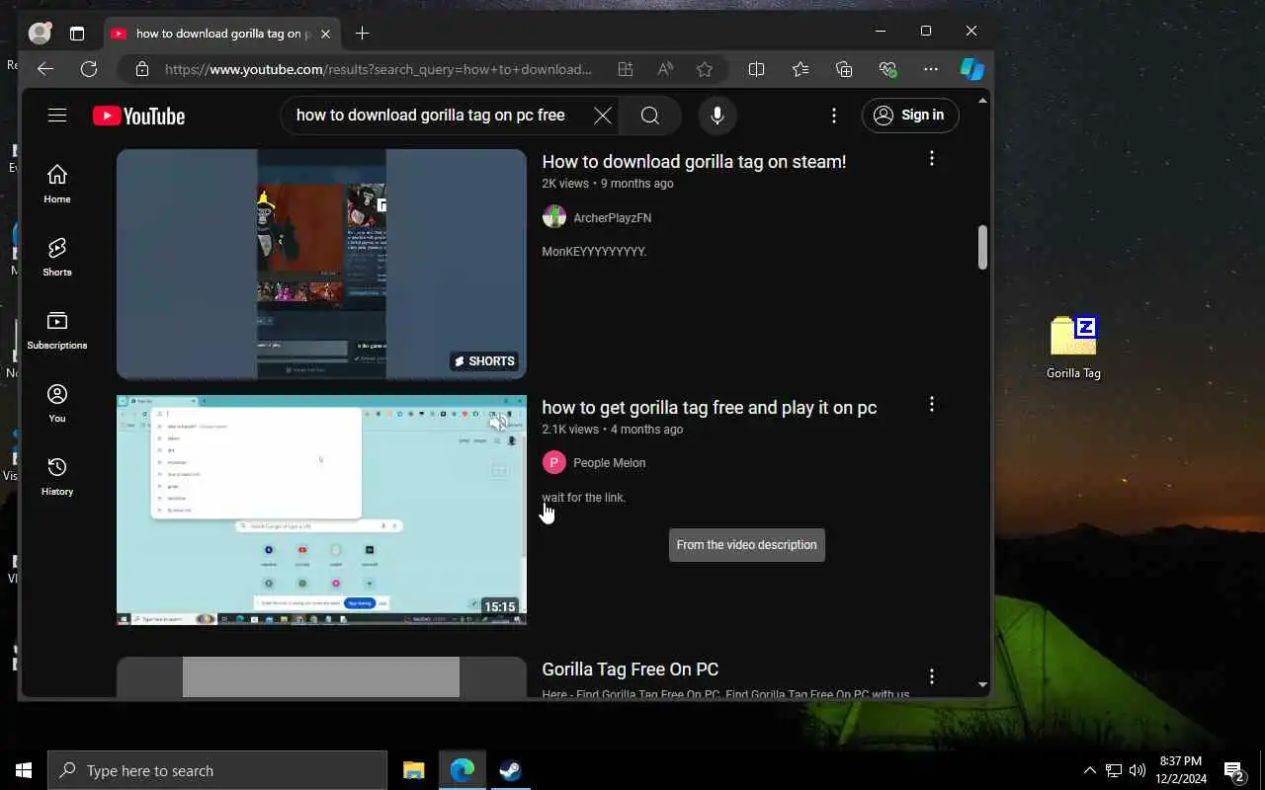Viewport: 1265px width, 790px height.
Task: Clear the search query with X
Action: [602, 116]
